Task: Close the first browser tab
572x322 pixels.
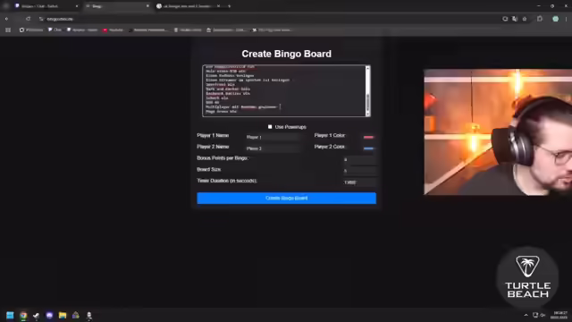Action: tap(77, 6)
